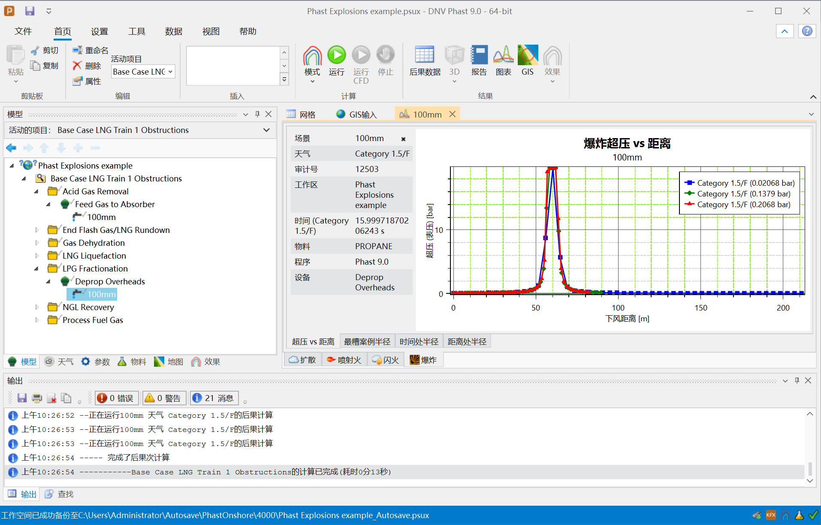Toggle the 21 消息 messages filter
This screenshot has width=821, height=525.
coord(214,398)
